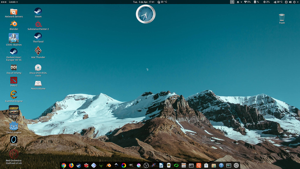Open the blue Help icon in the dock

point(221,165)
